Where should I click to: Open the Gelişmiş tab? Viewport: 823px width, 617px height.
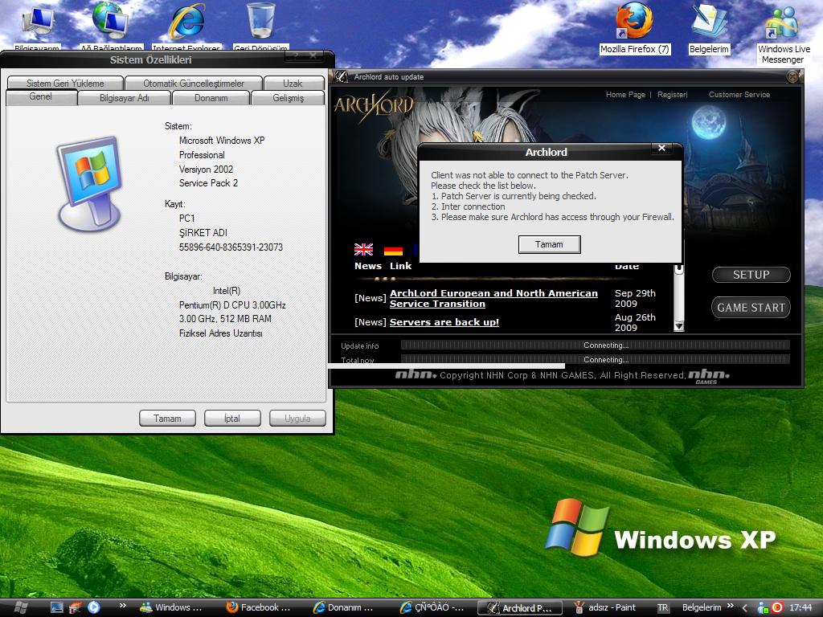coord(289,98)
